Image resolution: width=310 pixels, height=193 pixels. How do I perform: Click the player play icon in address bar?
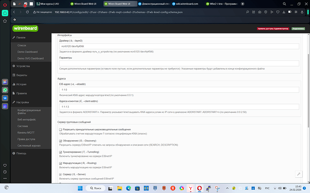tap(272, 12)
